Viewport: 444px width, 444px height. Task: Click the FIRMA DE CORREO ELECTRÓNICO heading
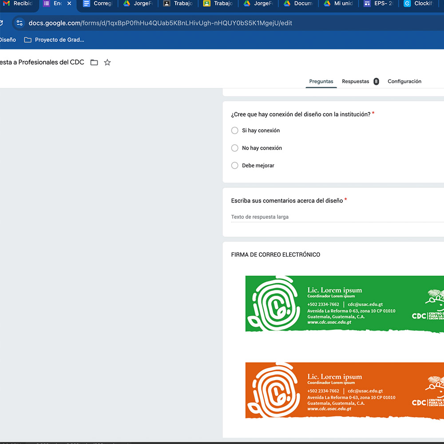[x=276, y=255]
